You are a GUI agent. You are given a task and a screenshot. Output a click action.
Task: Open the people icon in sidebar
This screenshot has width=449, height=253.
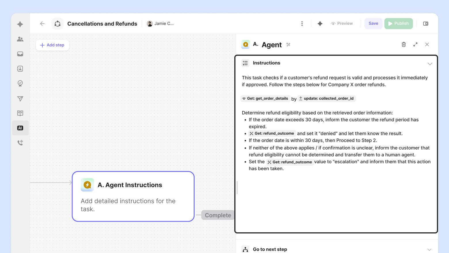coord(20,39)
